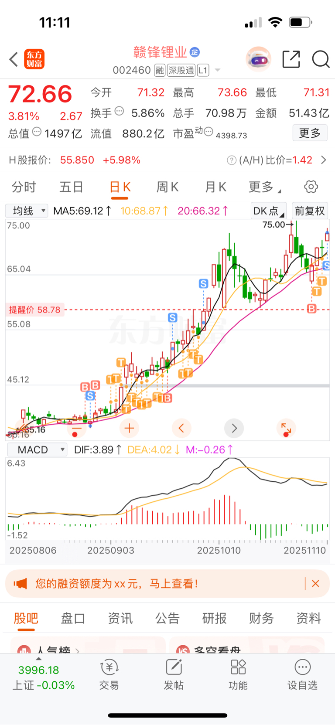Open fullscreen chart expand icon
The image size is (335, 725).
[x=286, y=429]
